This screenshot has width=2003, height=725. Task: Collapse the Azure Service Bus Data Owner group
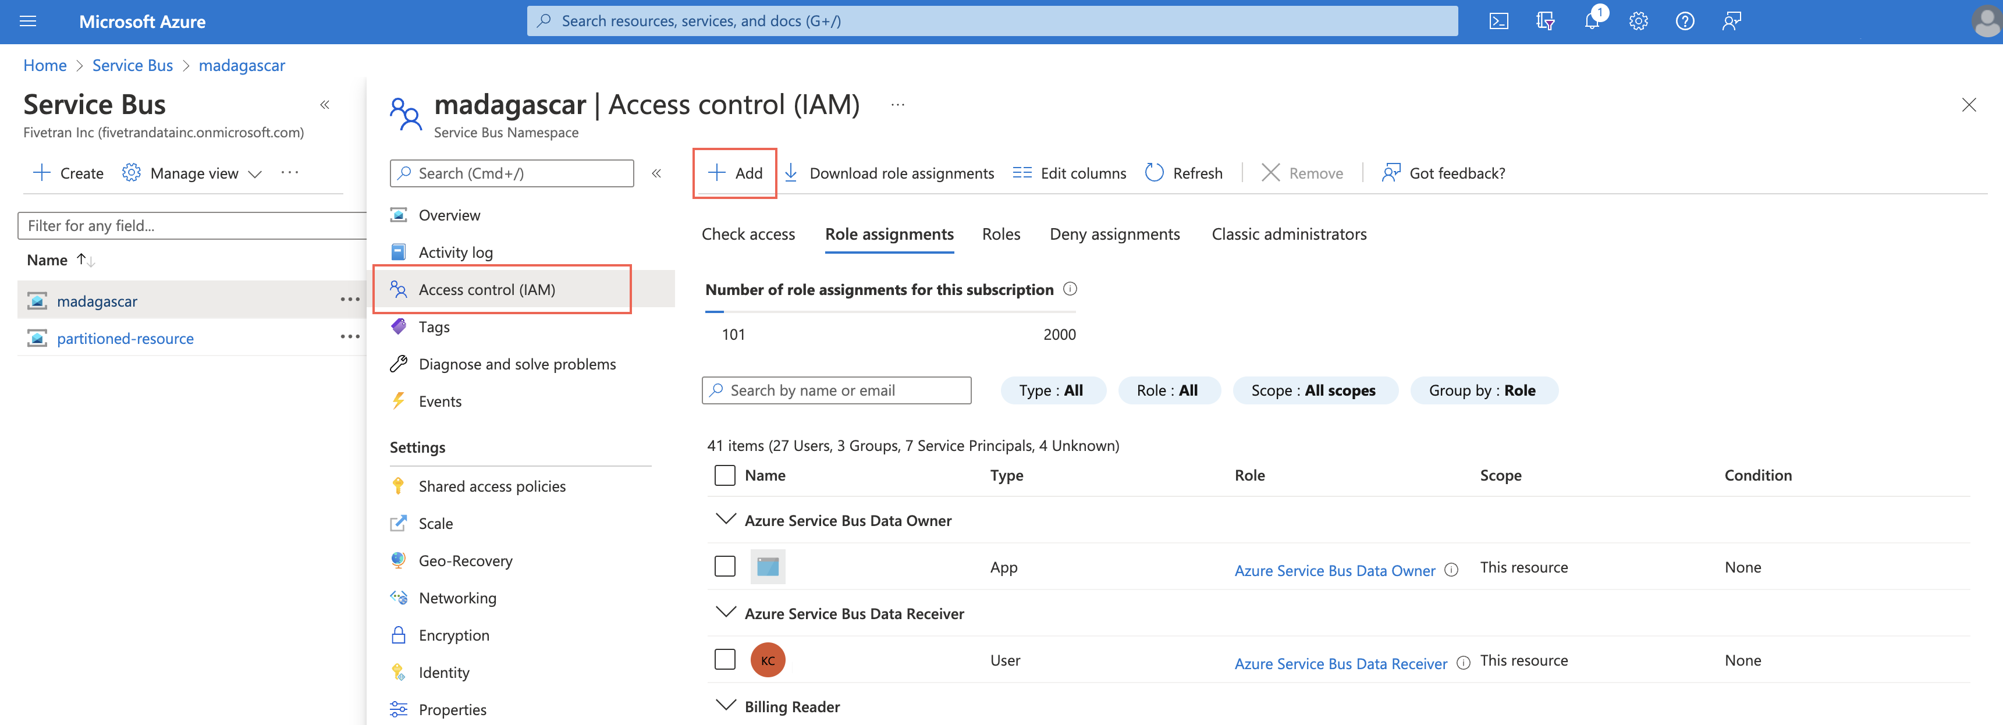click(x=726, y=520)
